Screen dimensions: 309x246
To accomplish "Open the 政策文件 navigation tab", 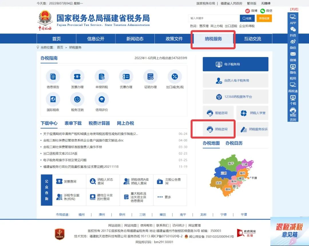I will (174, 39).
